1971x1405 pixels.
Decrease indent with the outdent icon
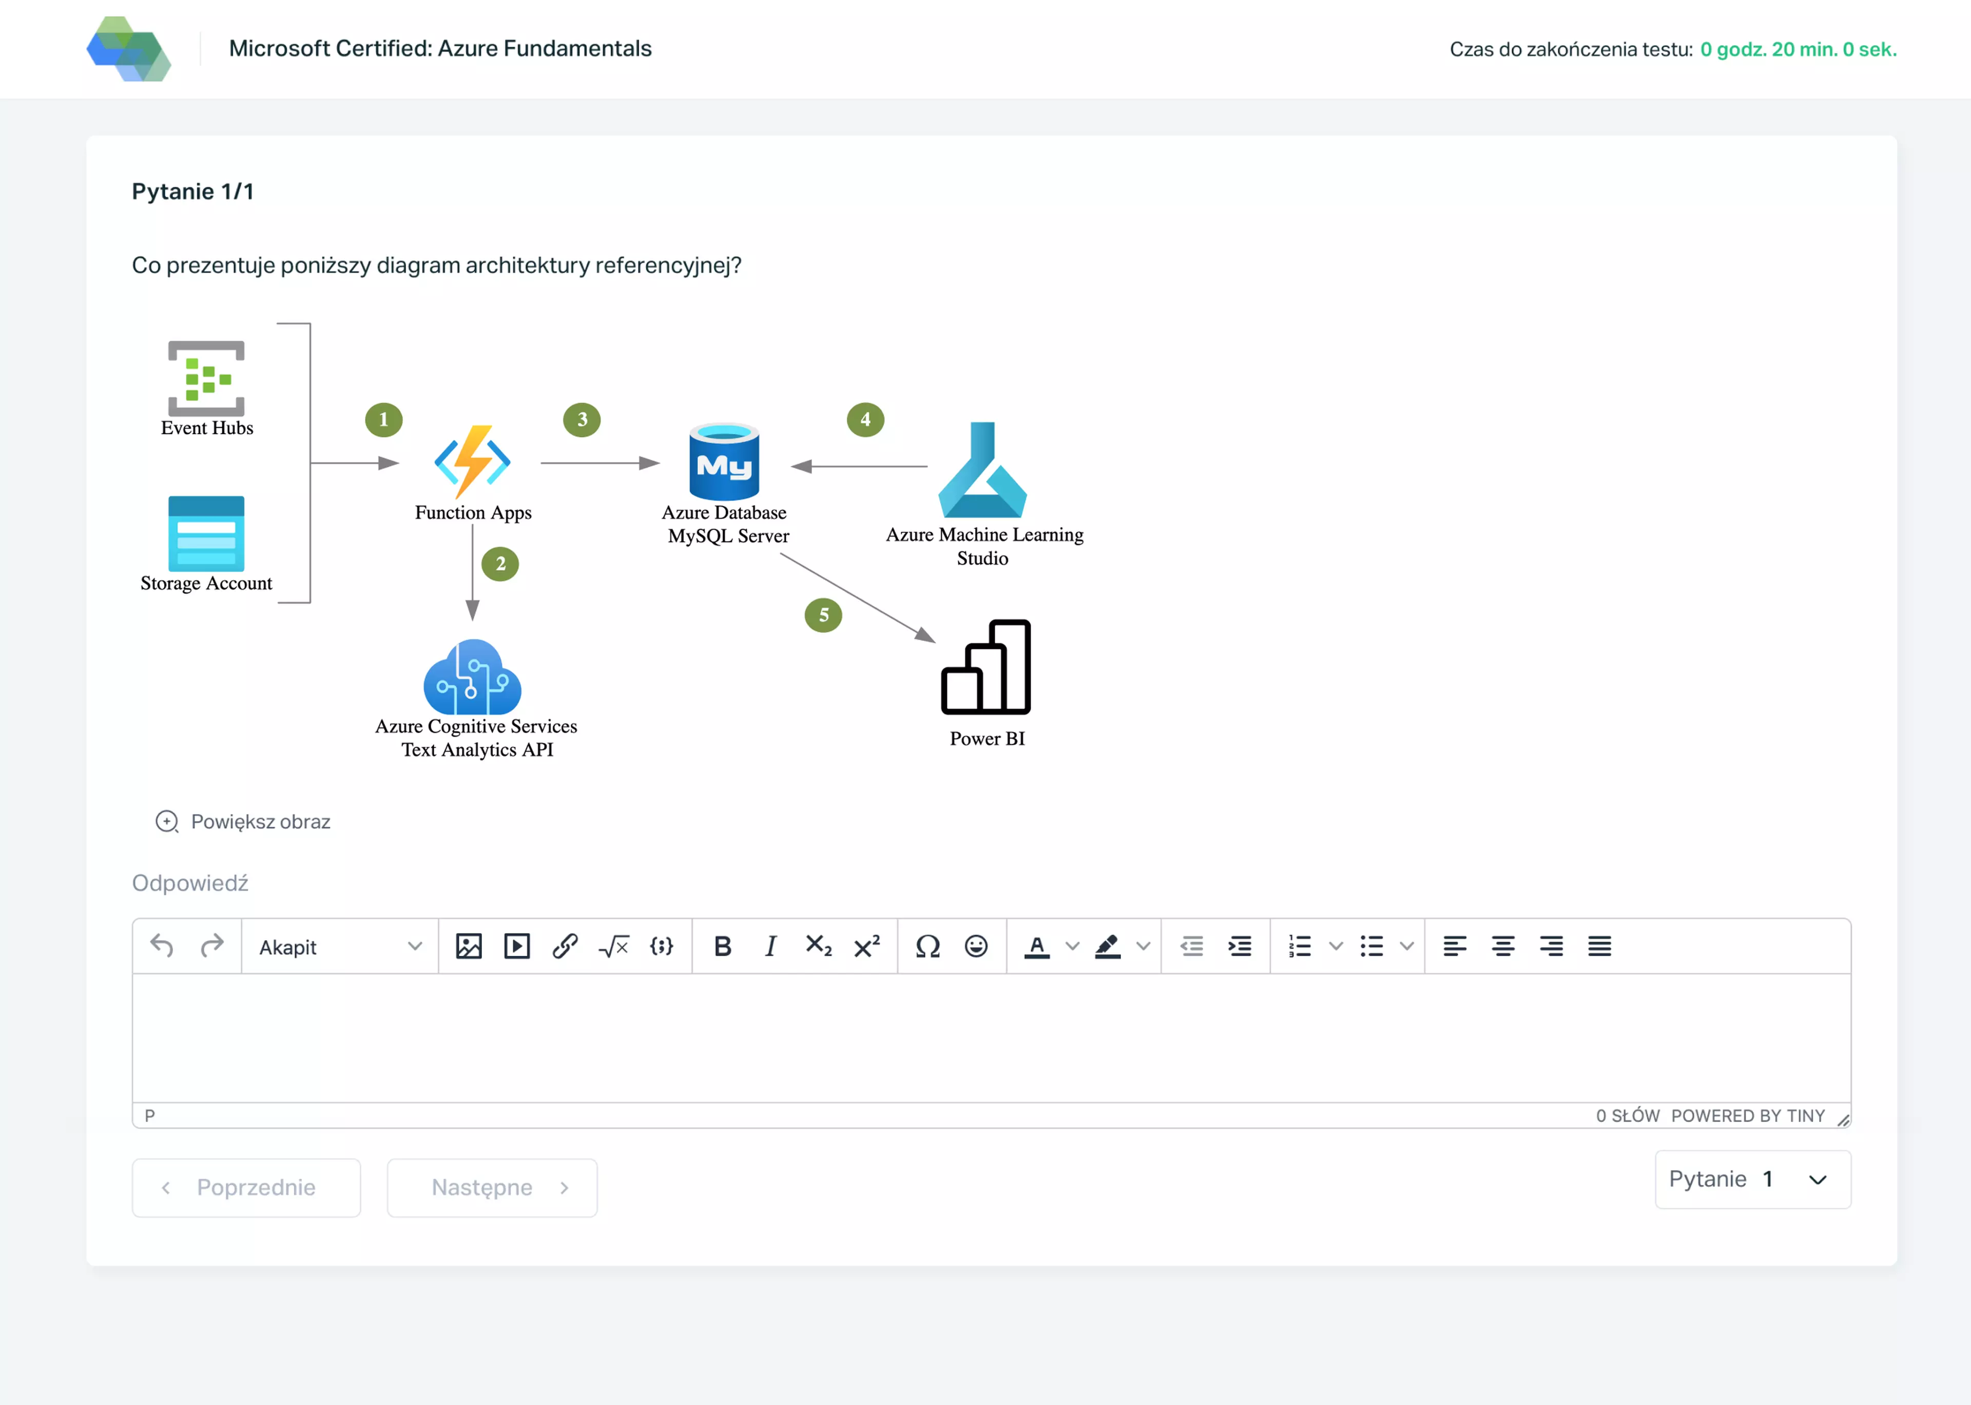[x=1192, y=947]
